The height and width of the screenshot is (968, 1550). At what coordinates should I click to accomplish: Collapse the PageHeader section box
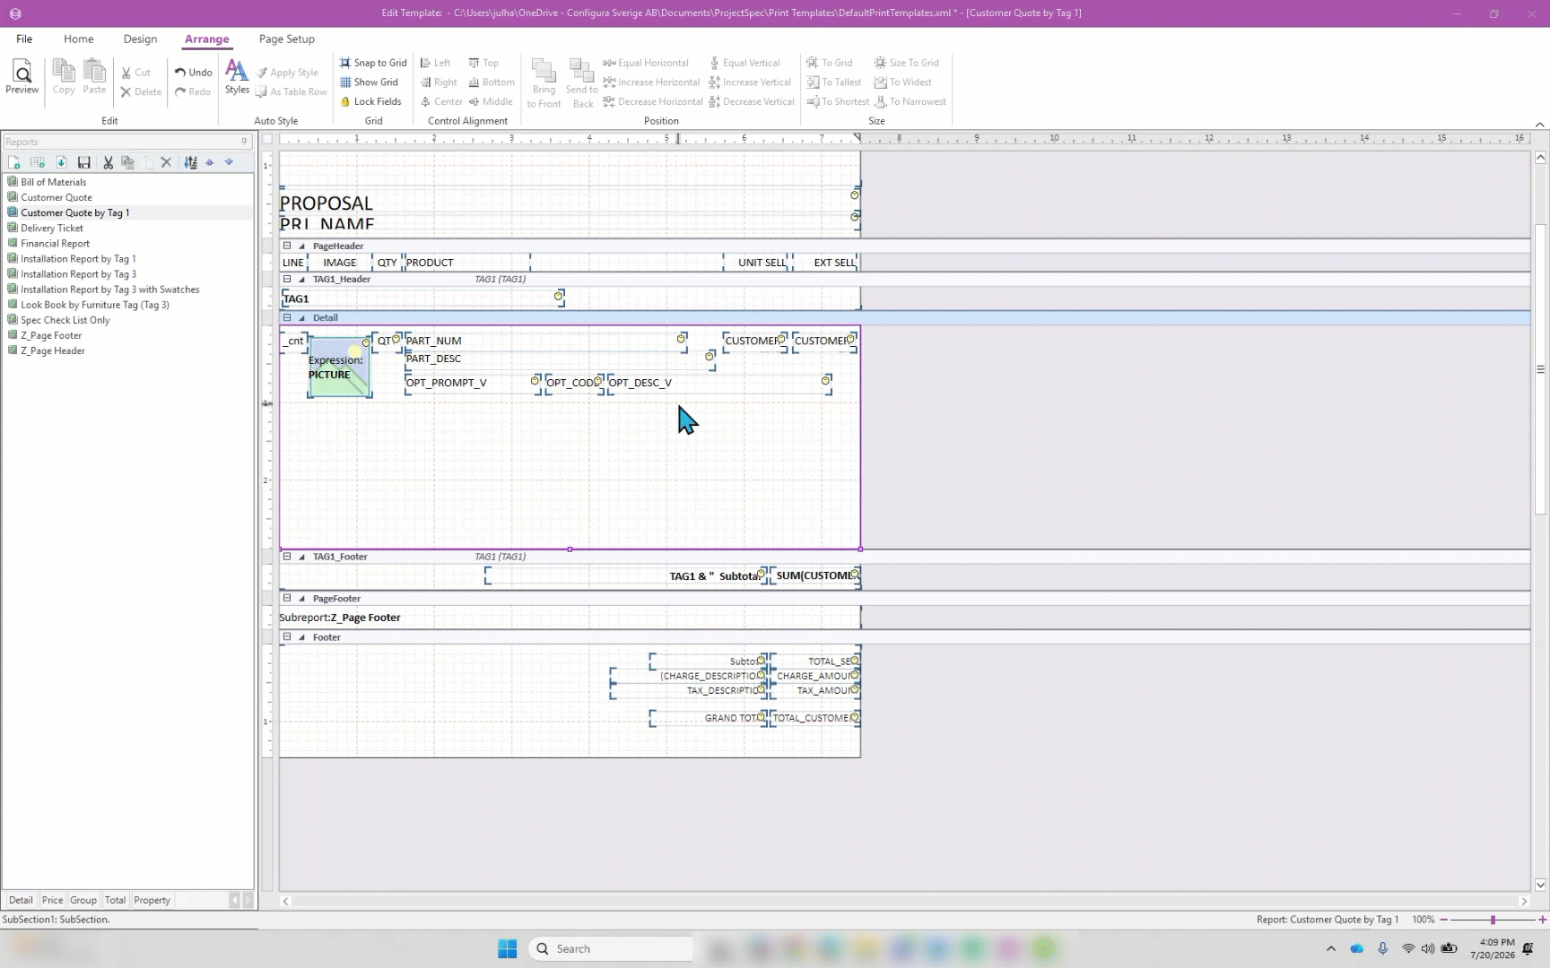click(x=287, y=246)
